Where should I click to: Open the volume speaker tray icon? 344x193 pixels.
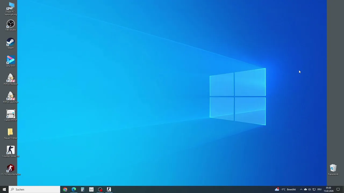[310, 190]
